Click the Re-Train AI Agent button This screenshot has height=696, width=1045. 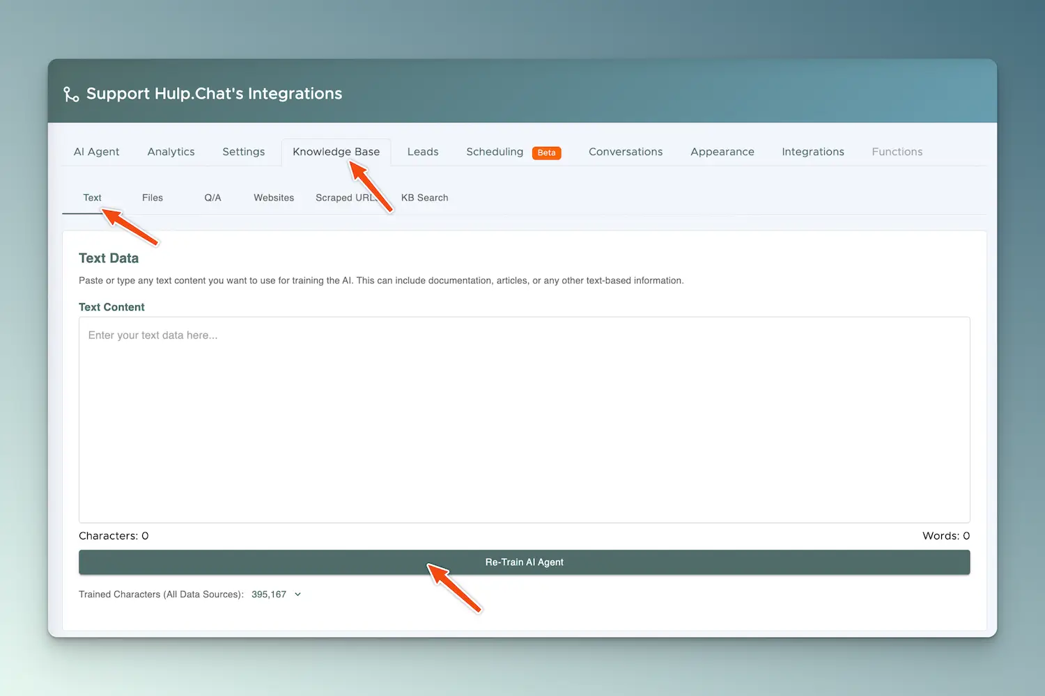525,562
